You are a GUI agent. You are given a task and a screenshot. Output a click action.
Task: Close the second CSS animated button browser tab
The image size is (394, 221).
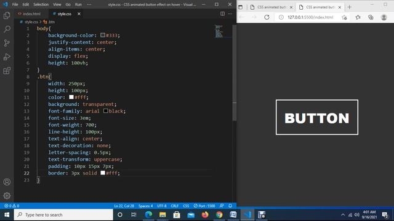tap(339, 7)
